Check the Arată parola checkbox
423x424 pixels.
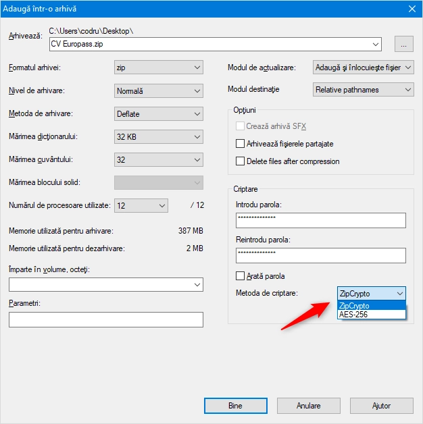240,276
